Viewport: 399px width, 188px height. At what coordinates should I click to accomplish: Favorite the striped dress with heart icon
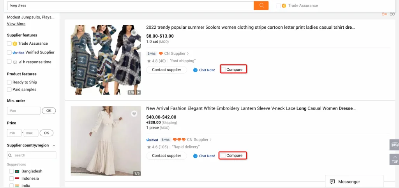pyautogui.click(x=134, y=33)
